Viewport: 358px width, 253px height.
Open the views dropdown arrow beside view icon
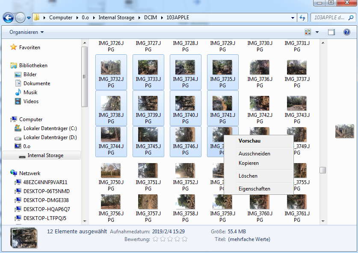click(316, 32)
